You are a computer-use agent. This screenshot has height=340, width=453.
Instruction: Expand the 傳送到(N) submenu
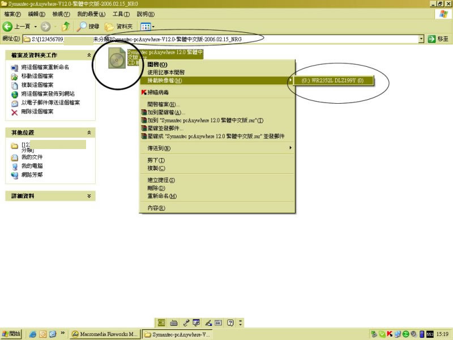coord(217,148)
